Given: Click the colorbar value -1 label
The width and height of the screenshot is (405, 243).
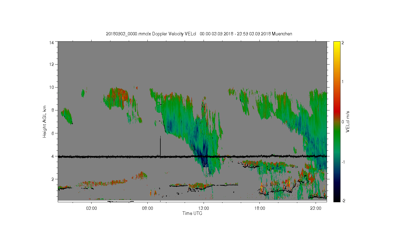Looking at the screenshot, I should pyautogui.click(x=343, y=162).
